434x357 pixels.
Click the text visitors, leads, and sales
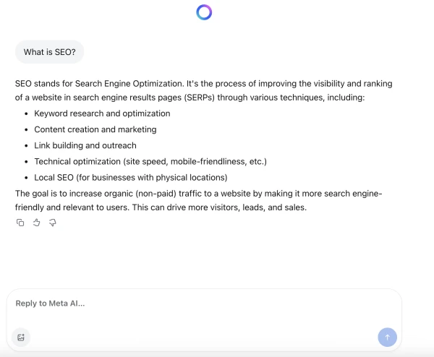tap(247, 207)
